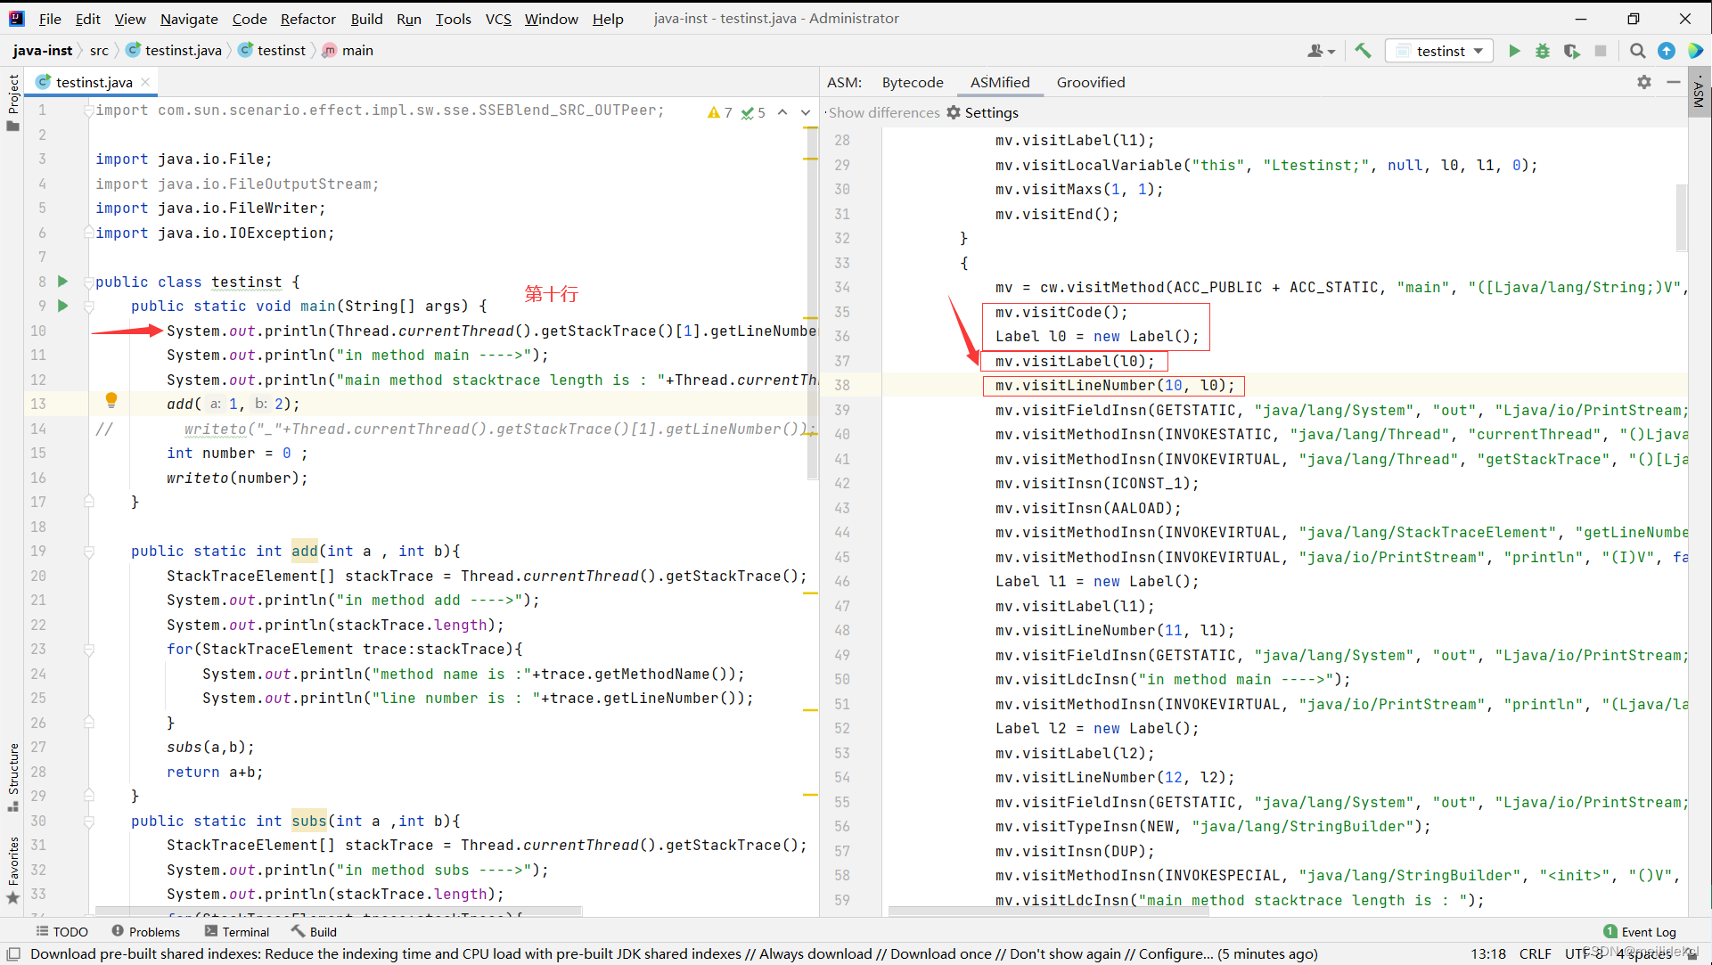Click run gutter arrow beside main method
The height and width of the screenshot is (965, 1712).
(62, 306)
